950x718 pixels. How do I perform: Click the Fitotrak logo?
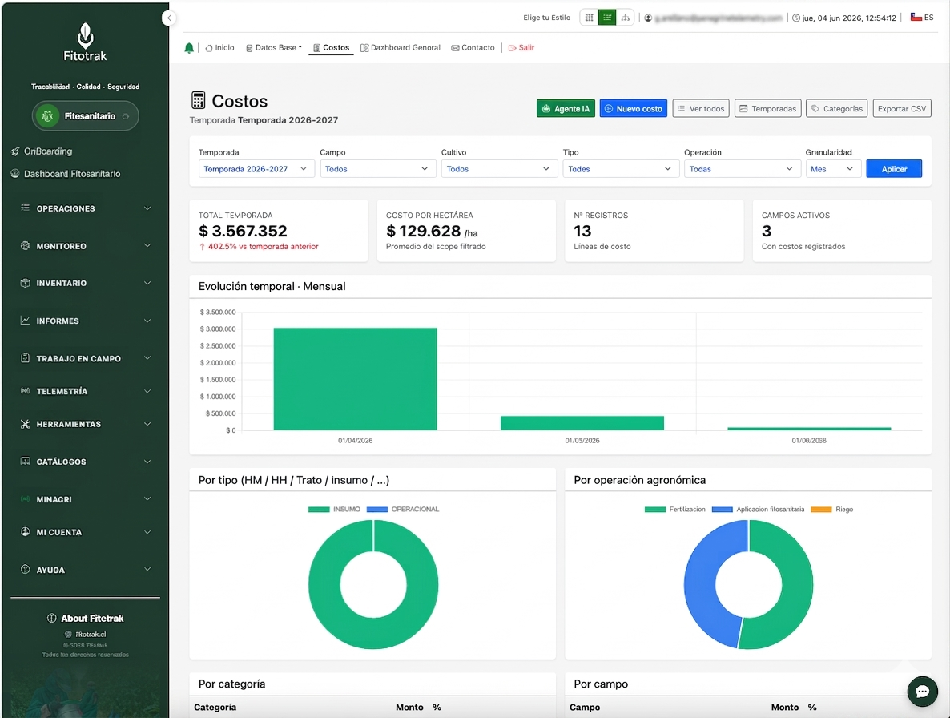86,42
